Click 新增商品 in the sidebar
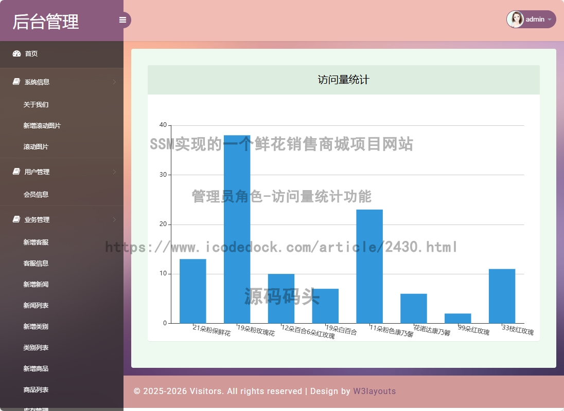Screen dimensions: 564x411 pos(36,368)
